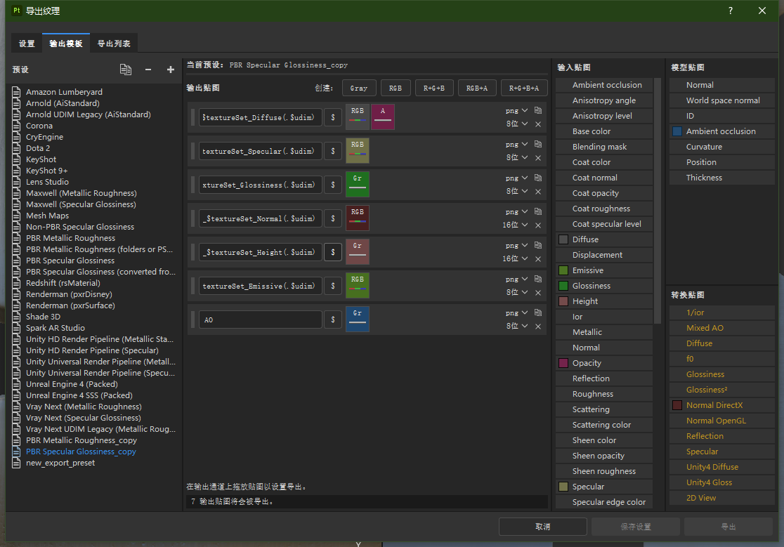Screen dimensions: 784x547
Task: Create an RGB output map
Action: [396, 88]
